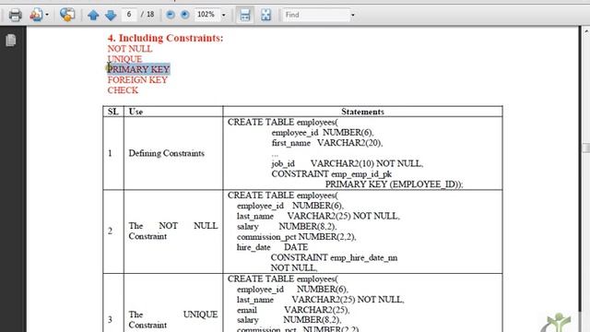Click 'job_id VARCHAR2(10) NOT NULL' line
Image resolution: width=590 pixels, height=332 pixels.
point(348,164)
